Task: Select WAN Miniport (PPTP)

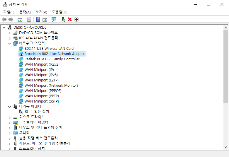Action: coord(42,96)
